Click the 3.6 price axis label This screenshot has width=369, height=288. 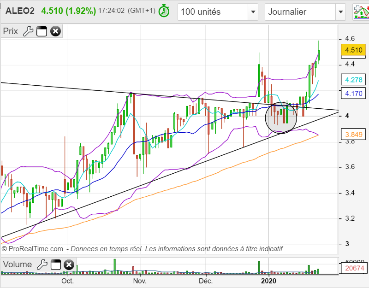pyautogui.click(x=350, y=167)
